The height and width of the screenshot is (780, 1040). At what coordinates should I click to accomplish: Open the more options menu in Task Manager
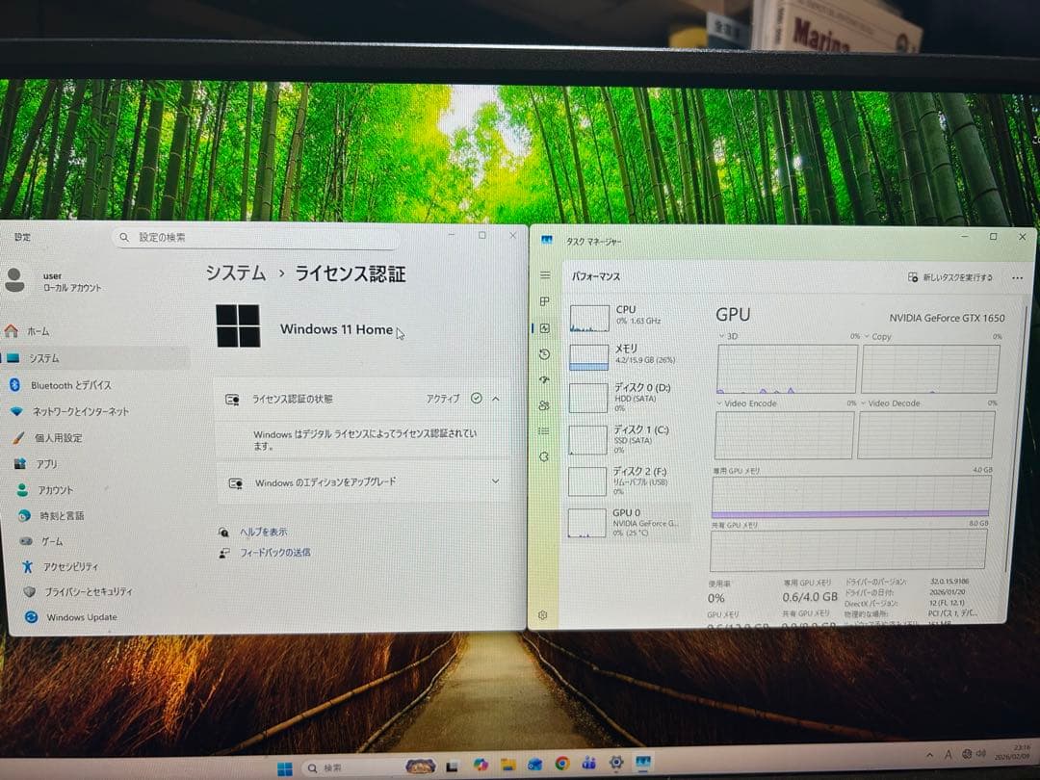[1017, 276]
